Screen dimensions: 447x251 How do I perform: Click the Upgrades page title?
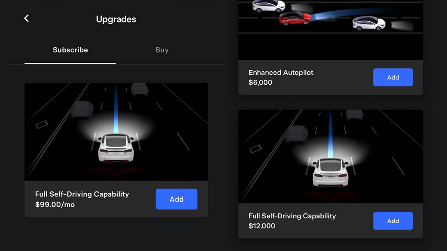(x=116, y=19)
